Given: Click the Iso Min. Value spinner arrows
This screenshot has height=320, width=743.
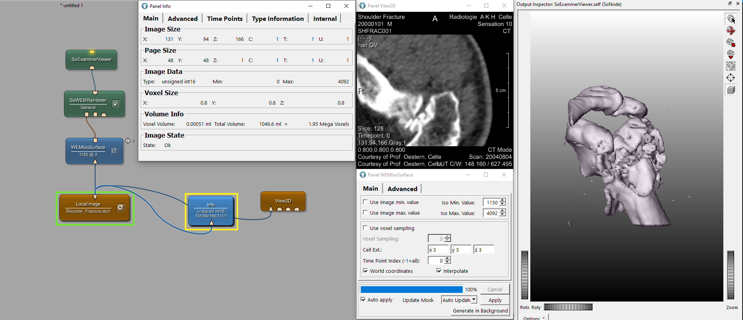Looking at the screenshot, I should point(502,202).
